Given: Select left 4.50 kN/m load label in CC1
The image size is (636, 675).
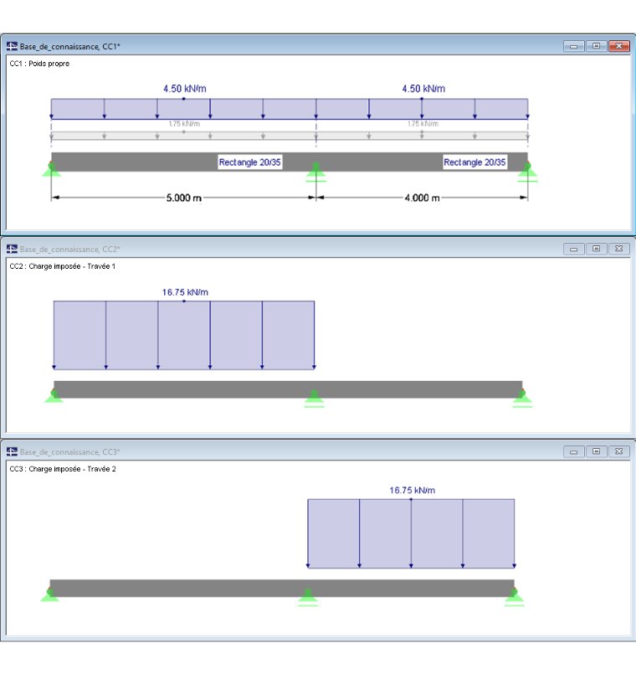Looking at the screenshot, I should 185,89.
